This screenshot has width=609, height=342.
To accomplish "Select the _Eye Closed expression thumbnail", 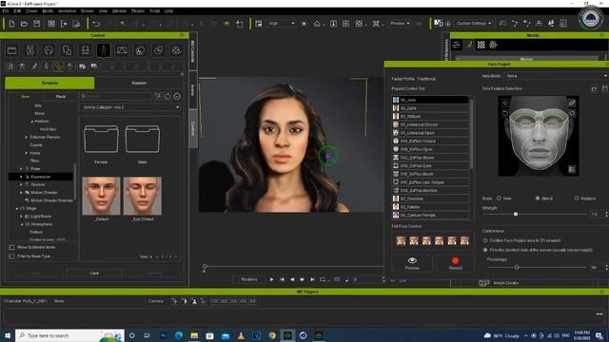I will [142, 196].
